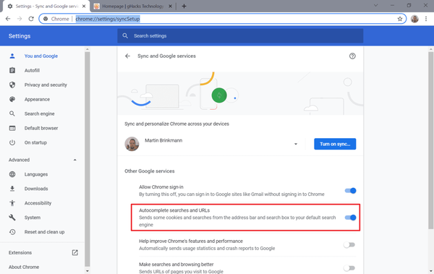This screenshot has height=274, width=434.
Task: Open Appearance settings
Action: point(37,99)
